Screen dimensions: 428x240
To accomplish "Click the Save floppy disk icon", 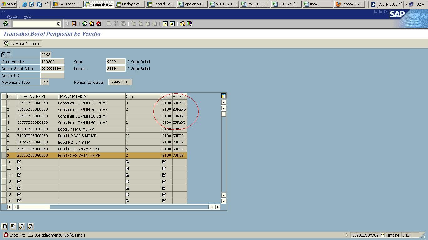I will (x=74, y=24).
